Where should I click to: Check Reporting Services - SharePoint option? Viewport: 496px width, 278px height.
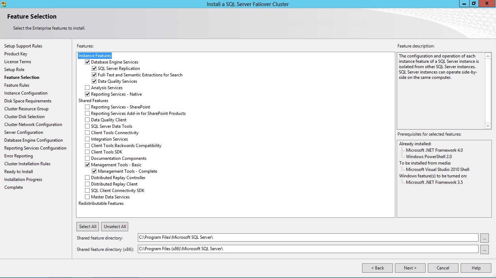click(x=87, y=107)
